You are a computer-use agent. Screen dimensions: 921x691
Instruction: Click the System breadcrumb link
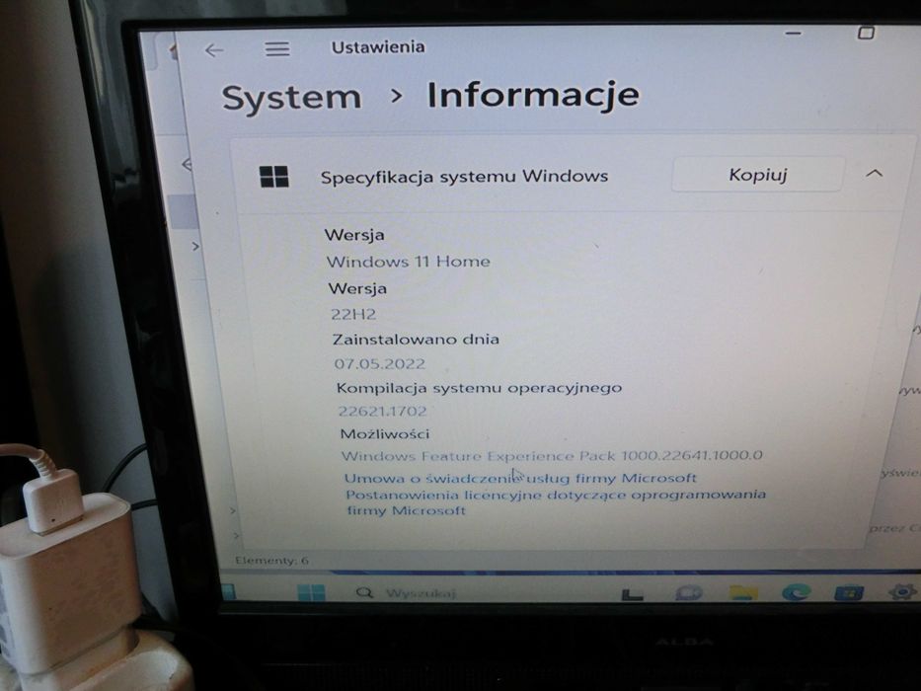click(x=291, y=97)
